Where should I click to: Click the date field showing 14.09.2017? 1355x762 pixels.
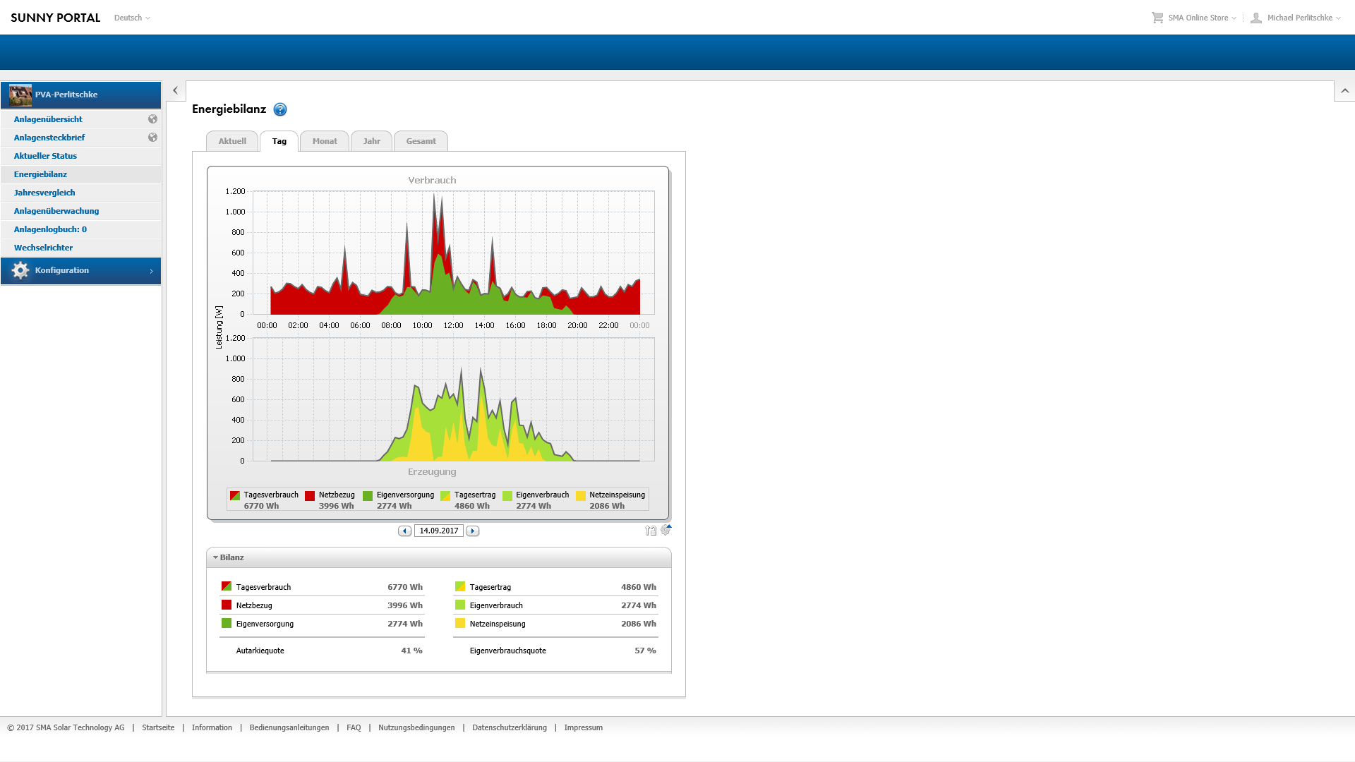[438, 531]
